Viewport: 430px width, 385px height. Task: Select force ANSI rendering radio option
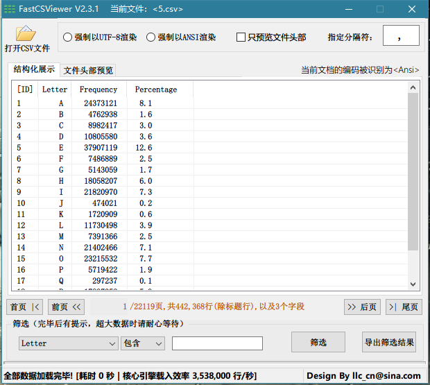click(150, 37)
